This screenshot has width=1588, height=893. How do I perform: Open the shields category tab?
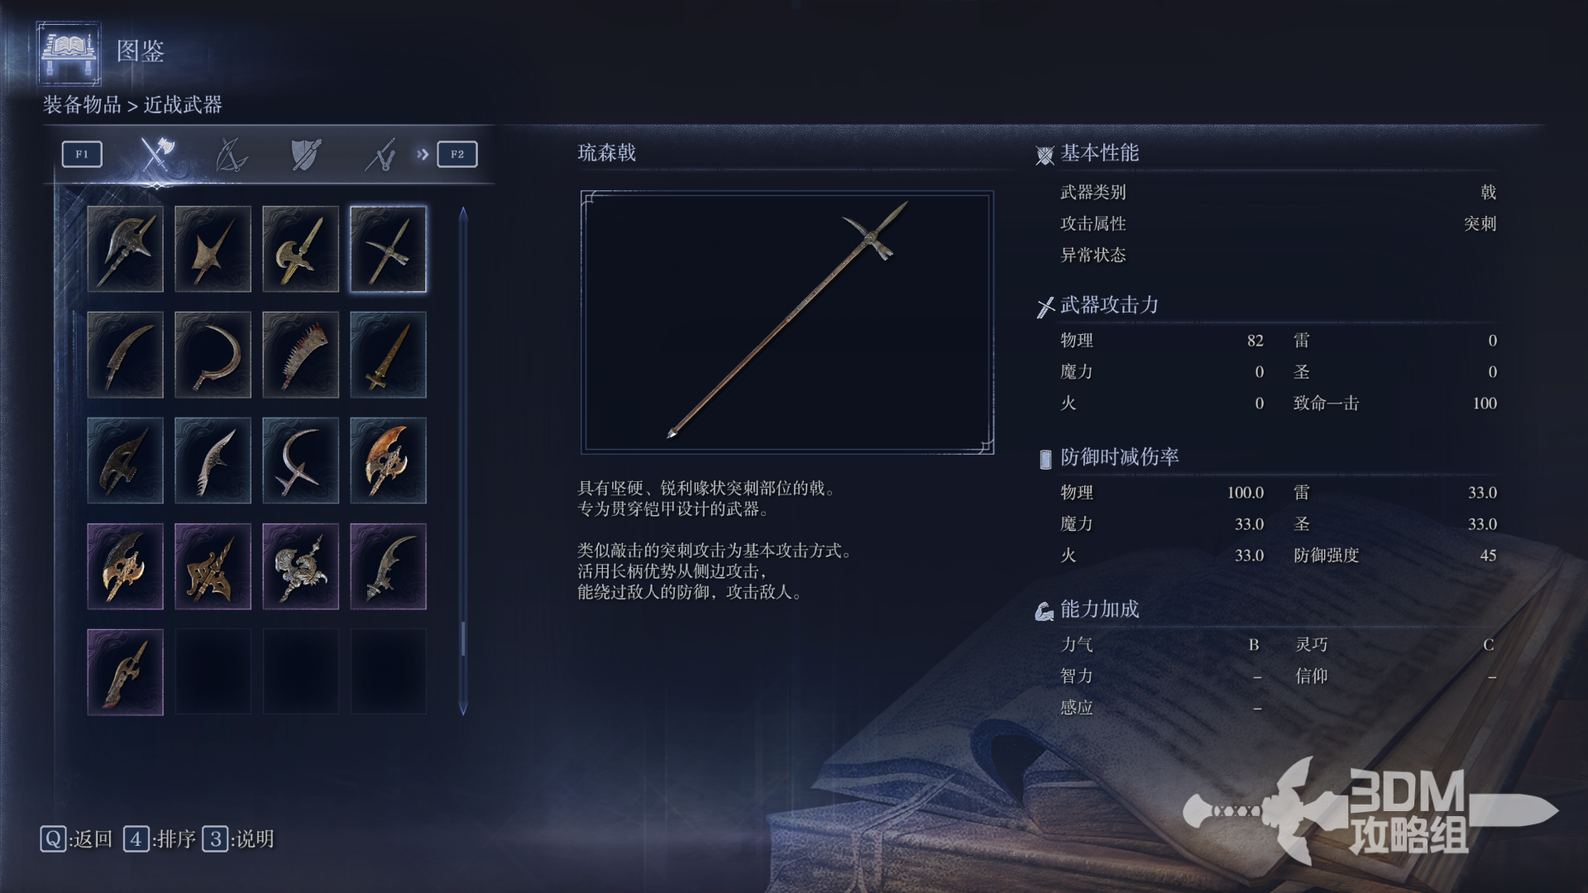305,154
